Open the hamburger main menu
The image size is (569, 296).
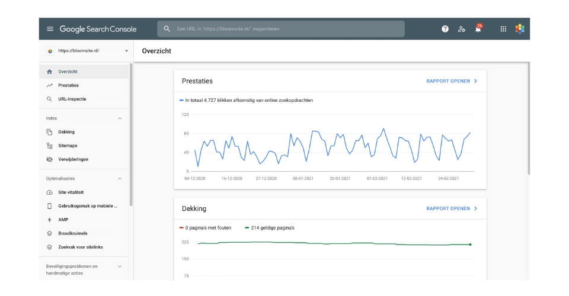(x=50, y=29)
